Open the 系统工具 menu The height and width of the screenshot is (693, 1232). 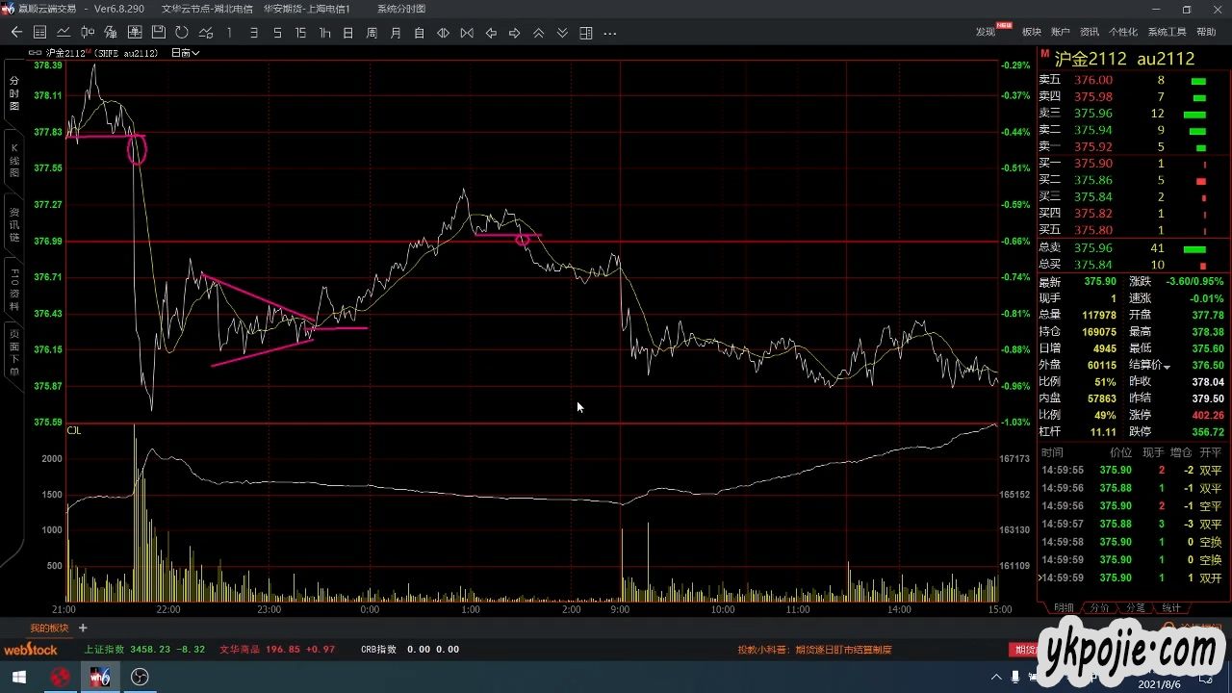1167,33
